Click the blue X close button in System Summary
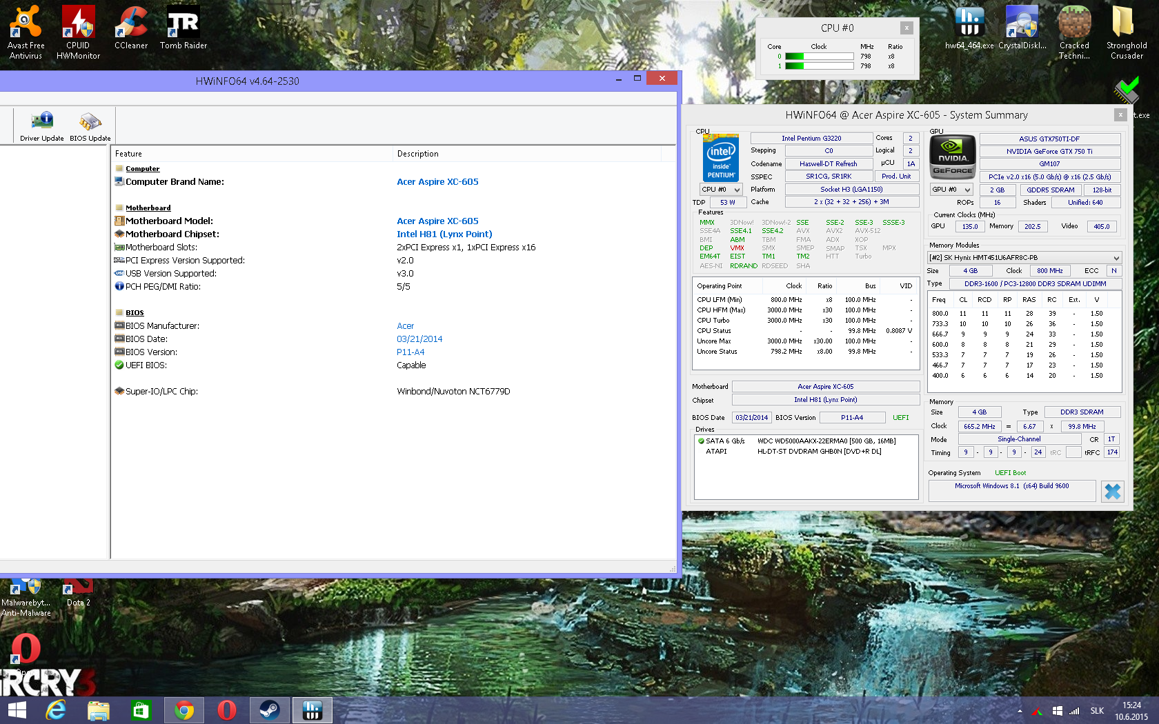Screen dimensions: 1159x724 (x=1113, y=491)
